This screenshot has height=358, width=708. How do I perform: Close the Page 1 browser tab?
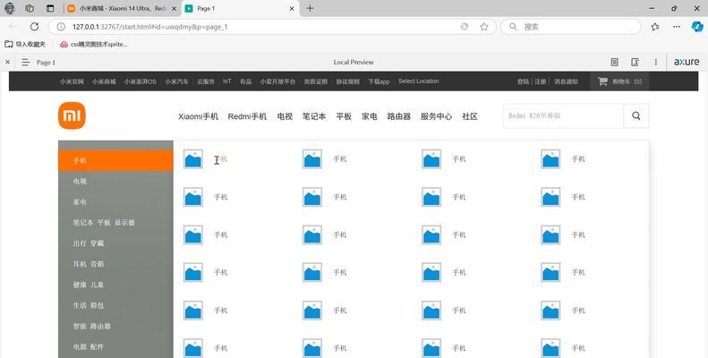point(292,9)
